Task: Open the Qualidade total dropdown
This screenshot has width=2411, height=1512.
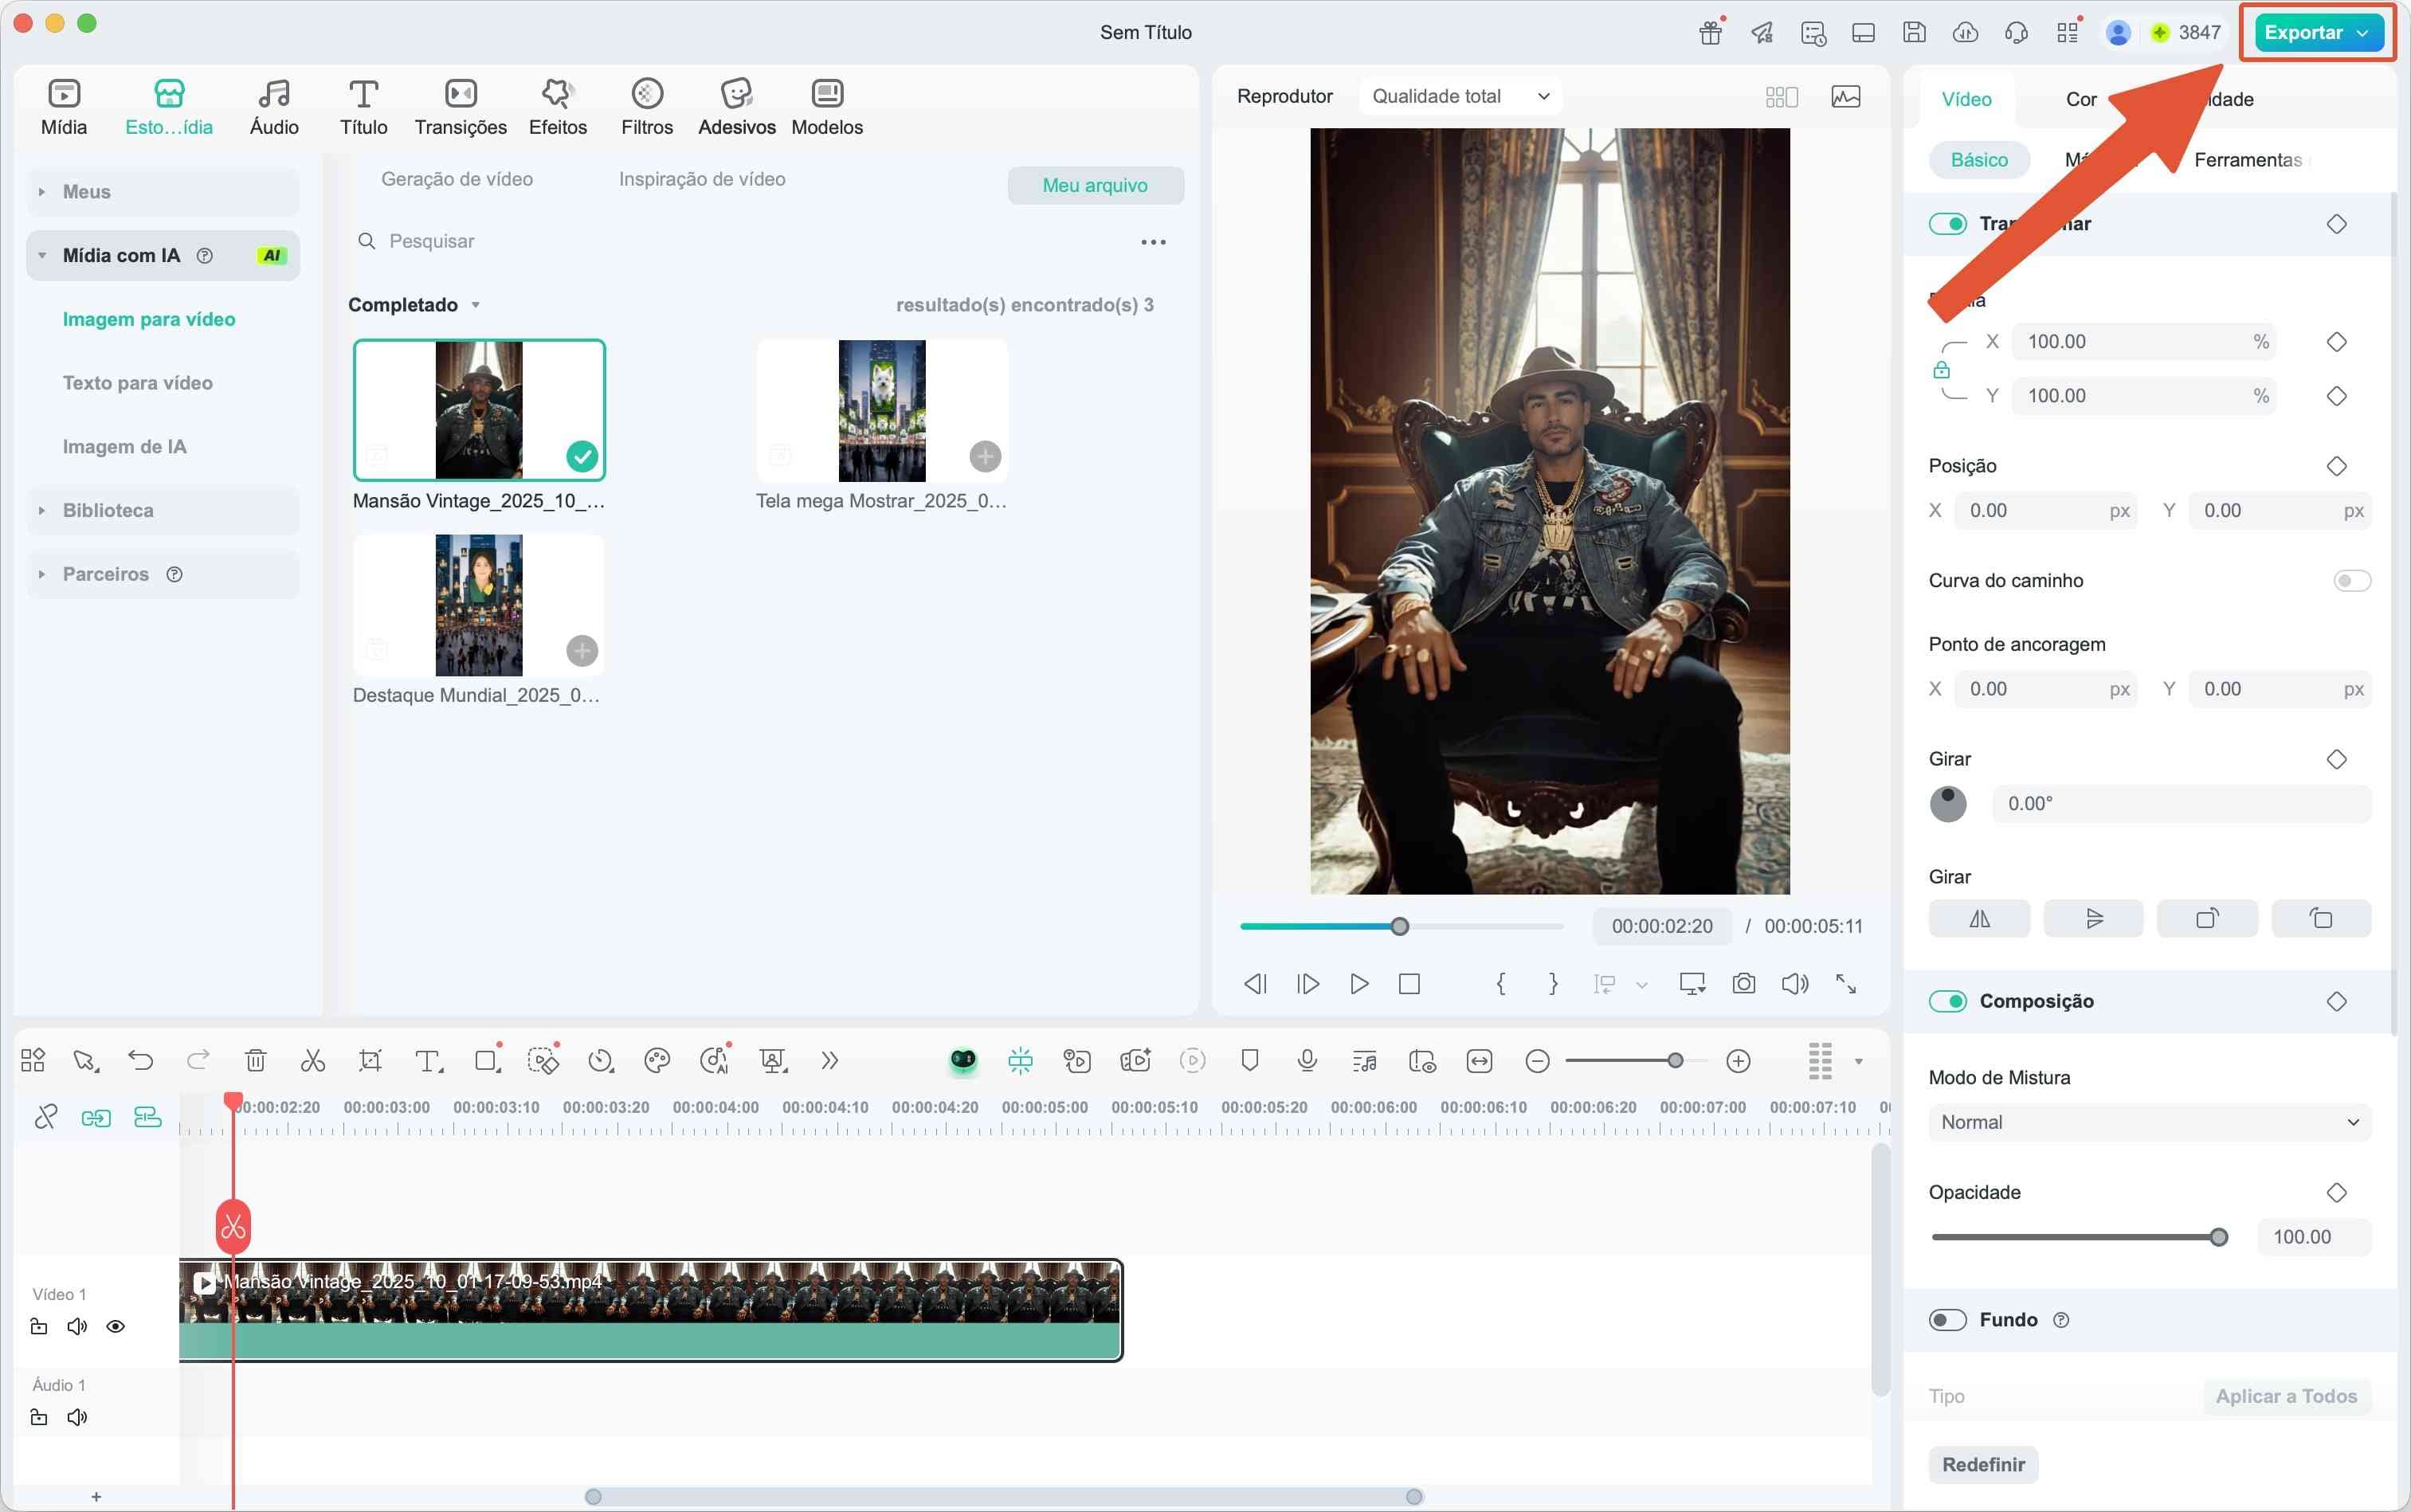Action: [1458, 95]
